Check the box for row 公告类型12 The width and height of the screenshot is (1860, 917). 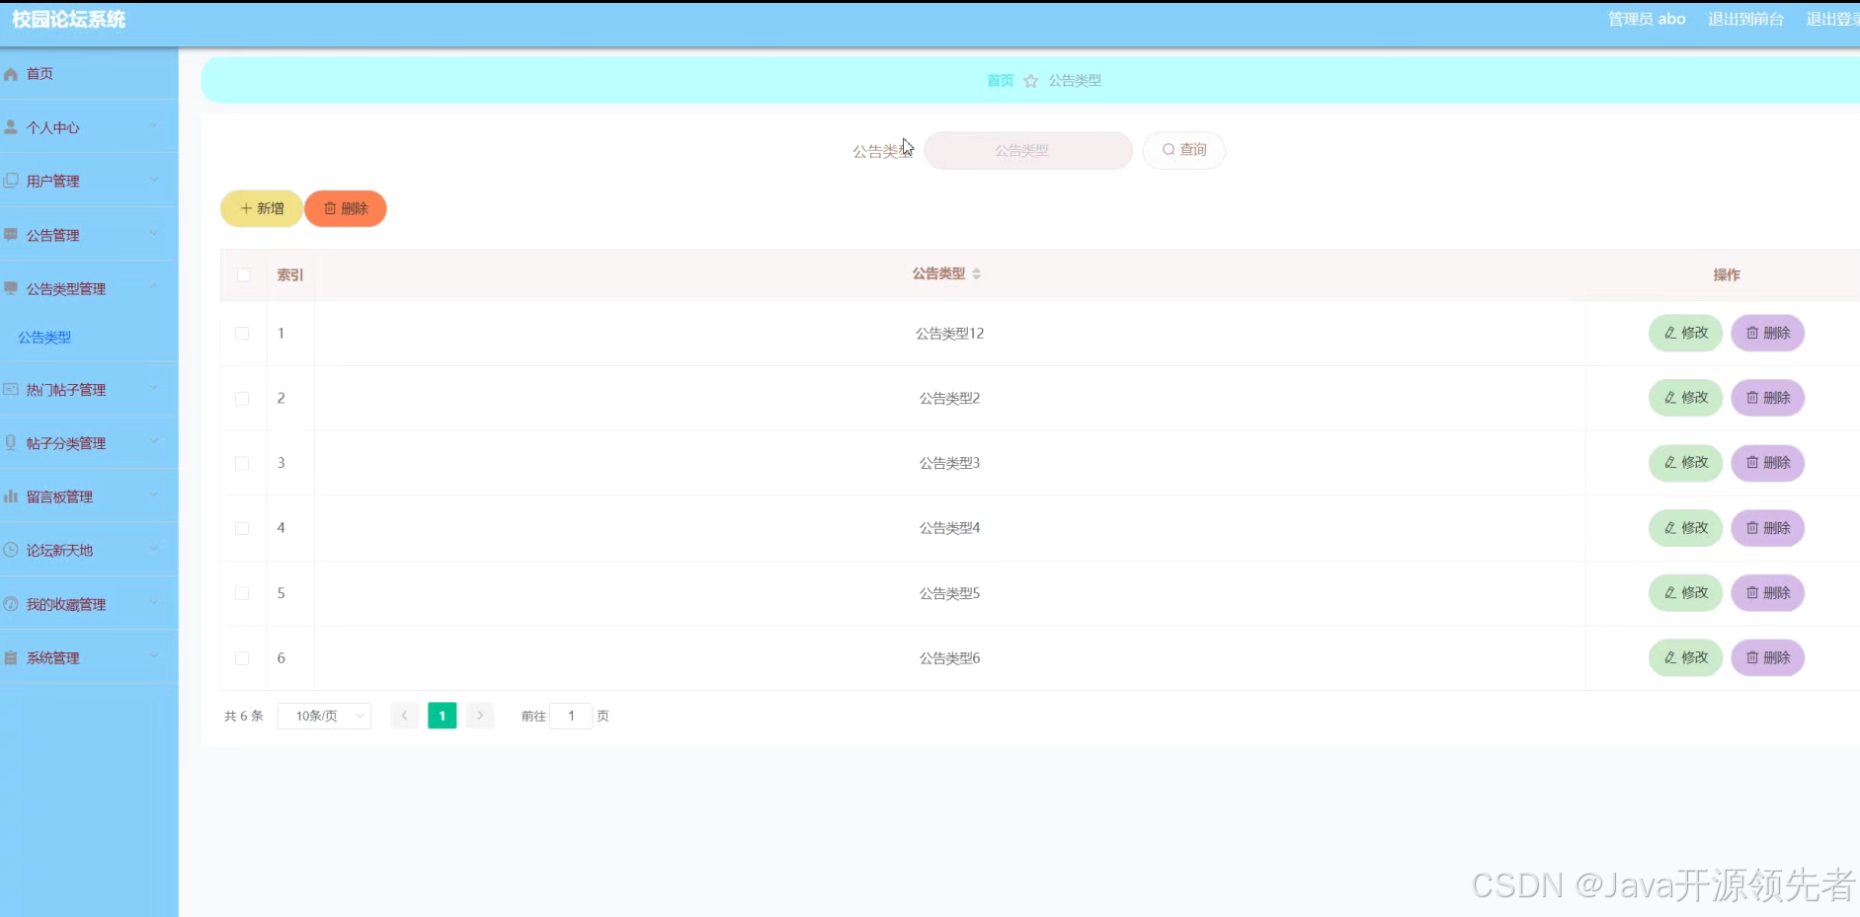coord(242,334)
